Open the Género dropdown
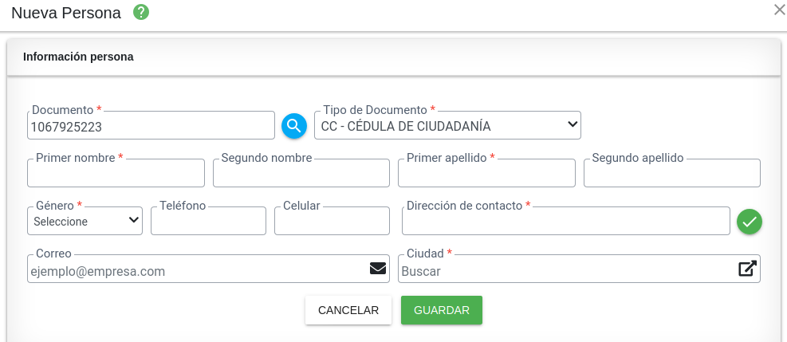 85,221
